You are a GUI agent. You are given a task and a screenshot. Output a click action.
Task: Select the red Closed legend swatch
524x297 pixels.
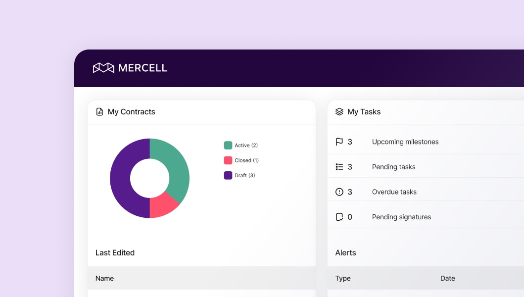[x=228, y=160]
